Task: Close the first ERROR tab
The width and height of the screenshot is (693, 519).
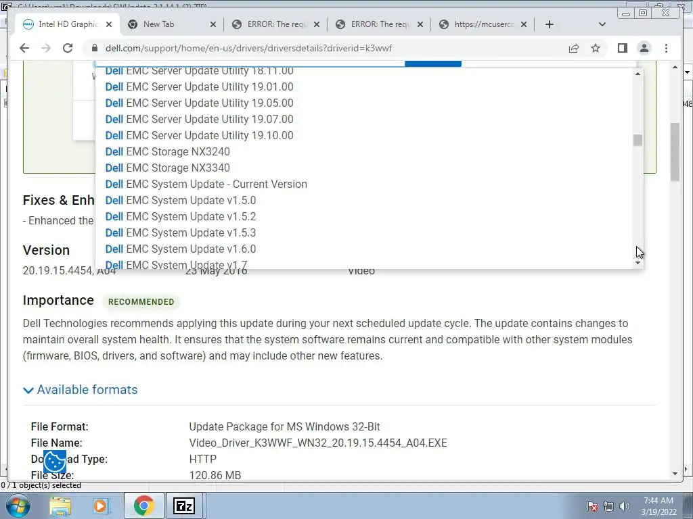Action: tap(317, 24)
